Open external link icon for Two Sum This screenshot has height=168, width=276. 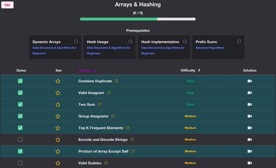[99, 104]
